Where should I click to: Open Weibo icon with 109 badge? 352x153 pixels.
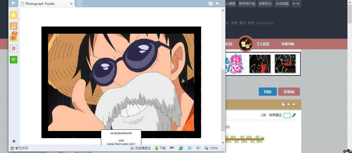click(14, 38)
